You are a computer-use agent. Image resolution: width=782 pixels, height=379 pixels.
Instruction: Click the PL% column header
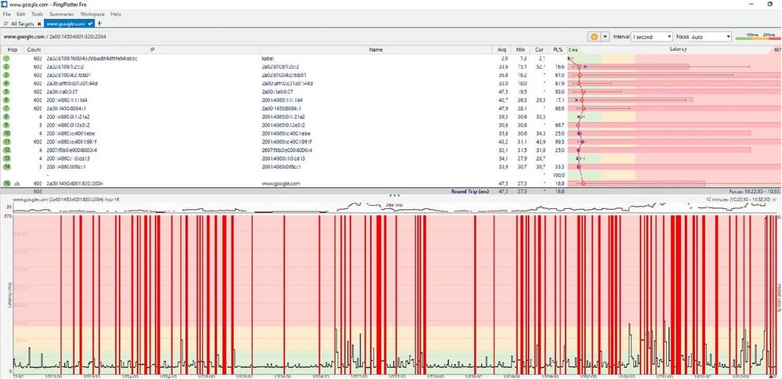tap(558, 50)
